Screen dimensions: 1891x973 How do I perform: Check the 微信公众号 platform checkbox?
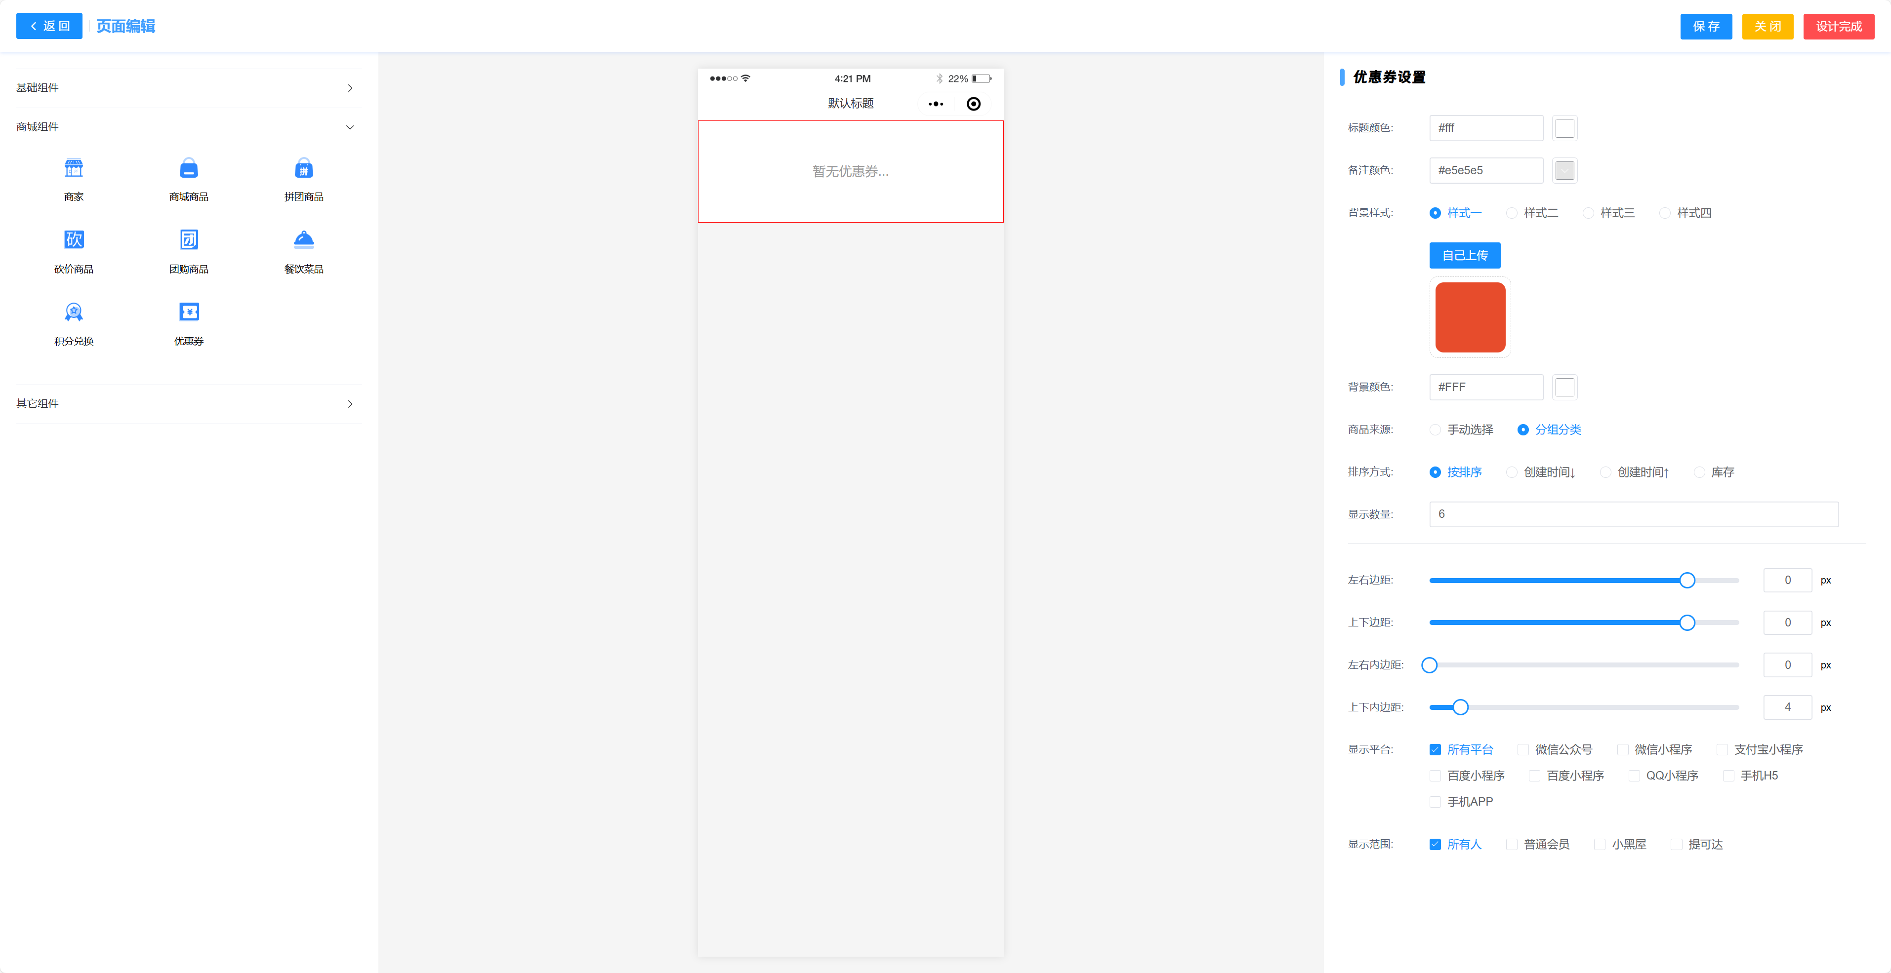point(1523,750)
